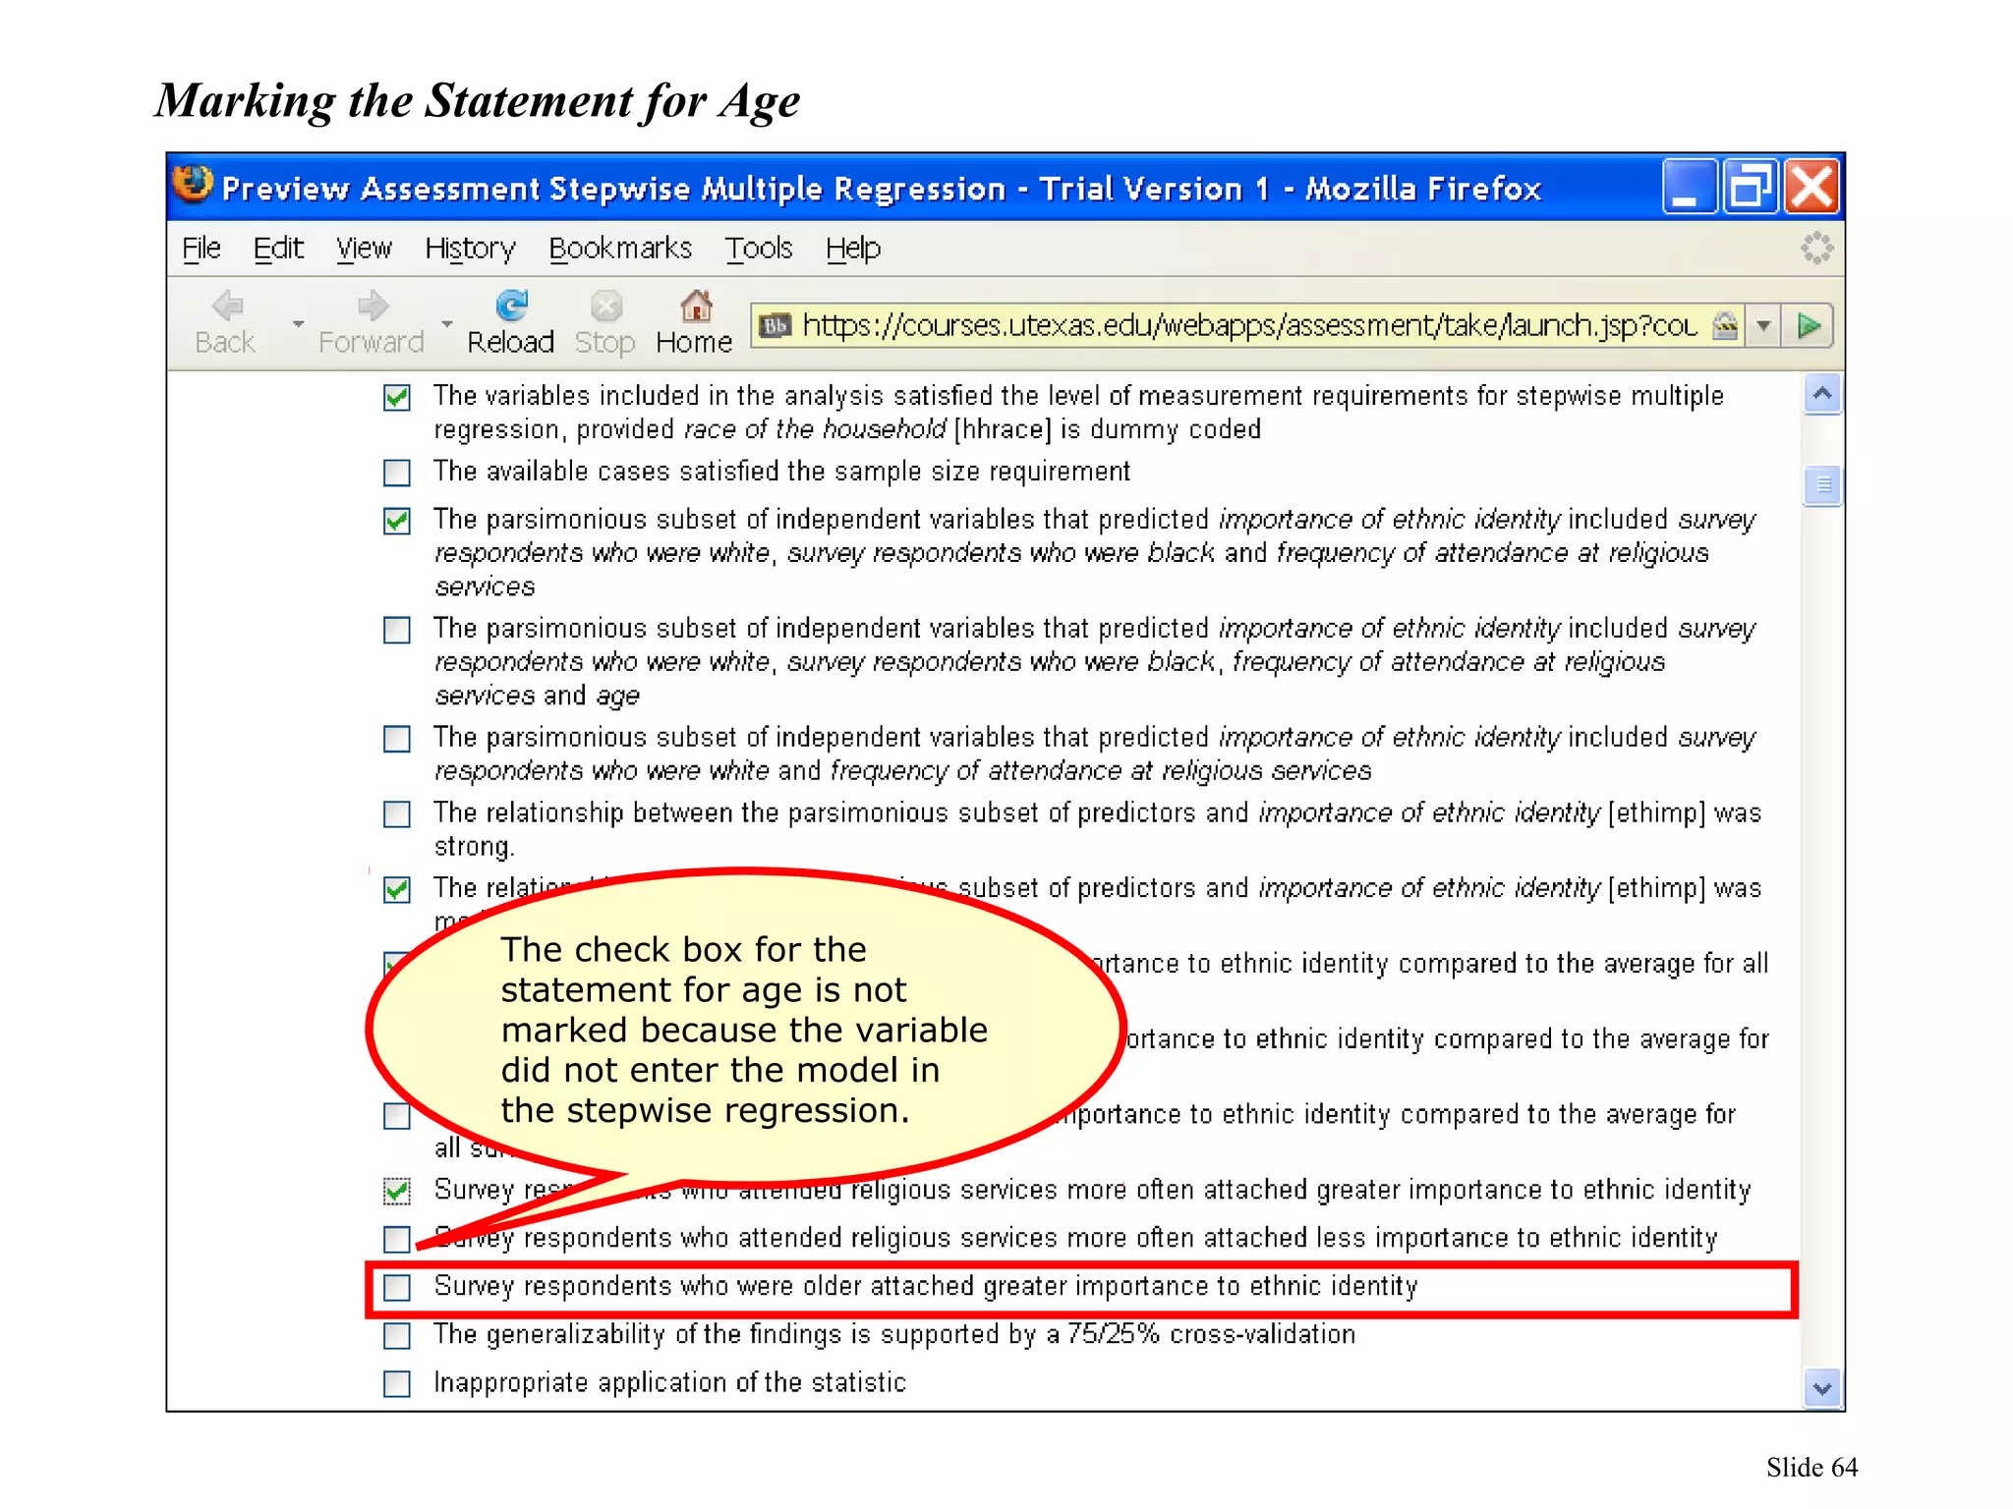
Task: Click the Back arrow toolbar icon
Action: [227, 307]
